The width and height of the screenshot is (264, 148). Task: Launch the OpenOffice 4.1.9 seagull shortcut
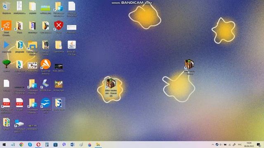click(x=45, y=103)
